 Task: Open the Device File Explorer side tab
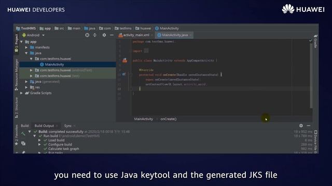coord(315,142)
